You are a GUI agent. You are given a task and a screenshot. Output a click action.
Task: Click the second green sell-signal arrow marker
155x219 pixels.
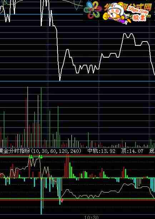(41, 157)
